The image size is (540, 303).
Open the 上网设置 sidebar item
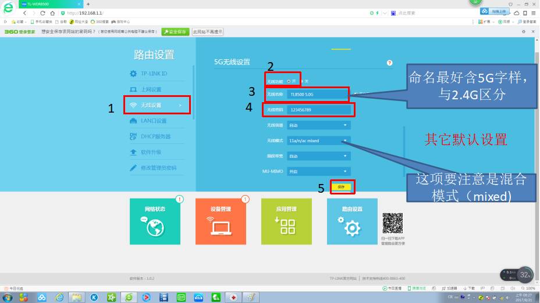tap(151, 89)
